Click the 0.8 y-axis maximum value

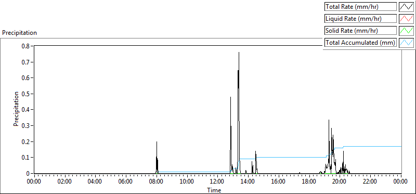click(25, 46)
